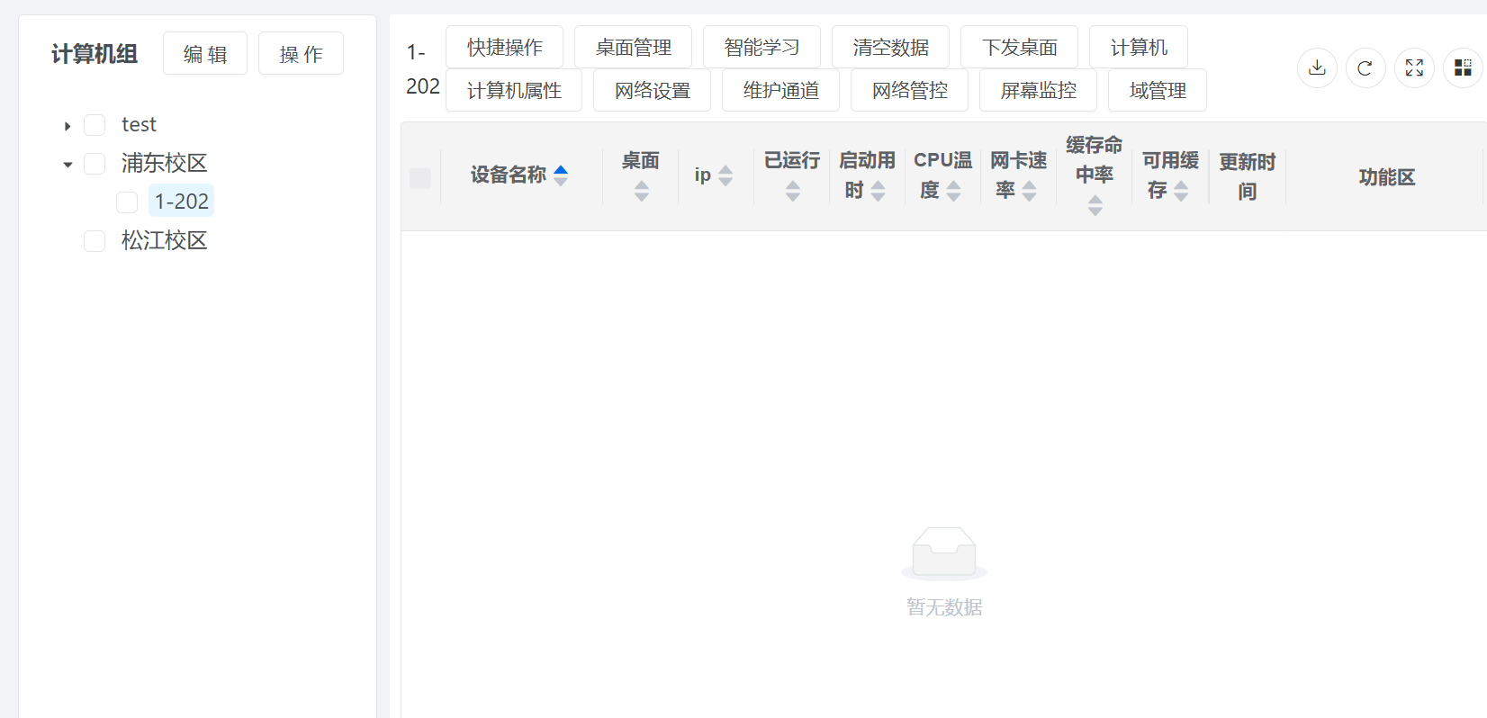
Task: Sort by 已运行 column arrows
Action: click(x=792, y=191)
